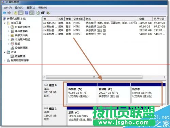Click the 磁盘 0 disk icon

tap(46, 85)
